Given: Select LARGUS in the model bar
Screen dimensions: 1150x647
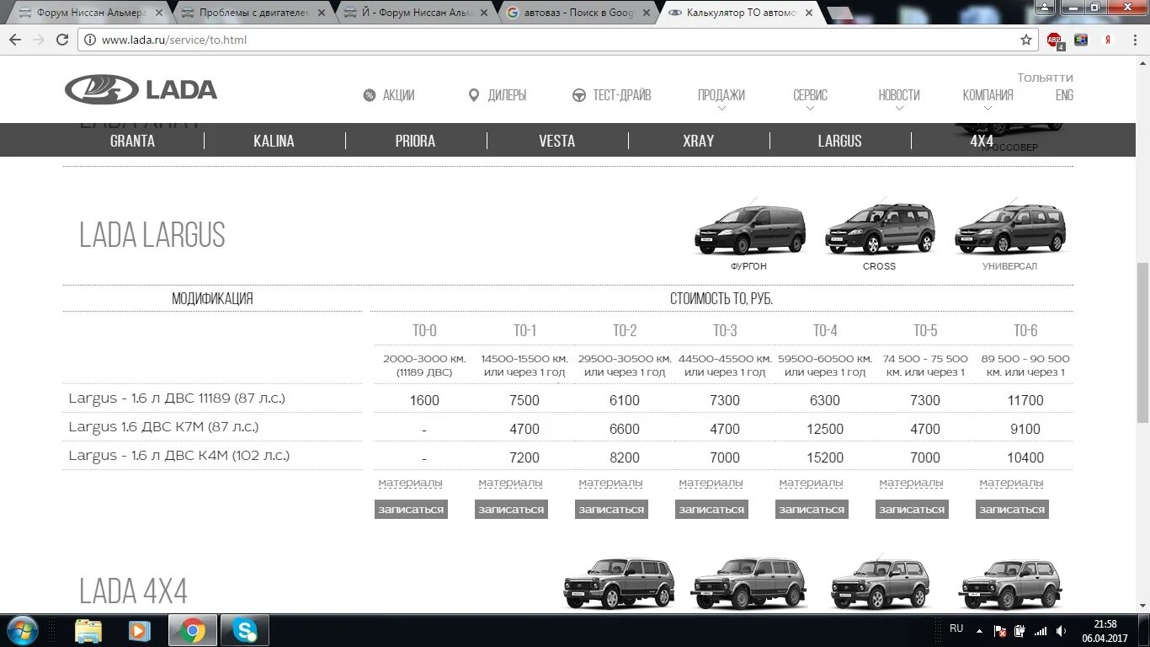Looking at the screenshot, I should point(839,141).
